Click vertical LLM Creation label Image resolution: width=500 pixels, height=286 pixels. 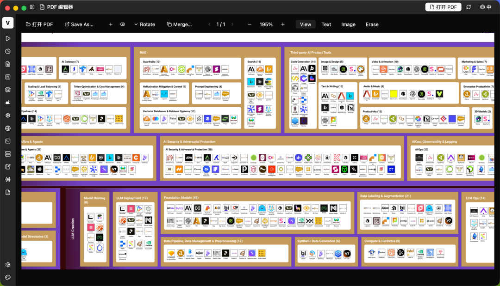[73, 229]
